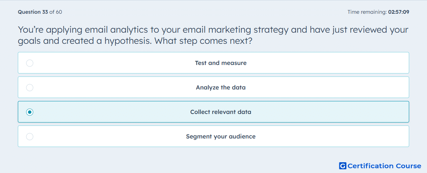Click the "Question 33" bold label
The image size is (427, 173).
[x=33, y=12]
